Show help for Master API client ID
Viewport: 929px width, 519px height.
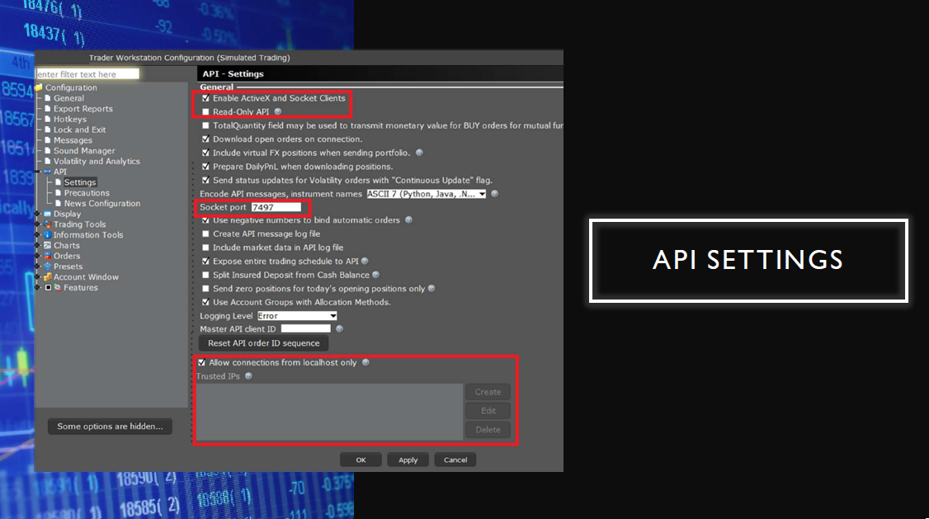[339, 329]
